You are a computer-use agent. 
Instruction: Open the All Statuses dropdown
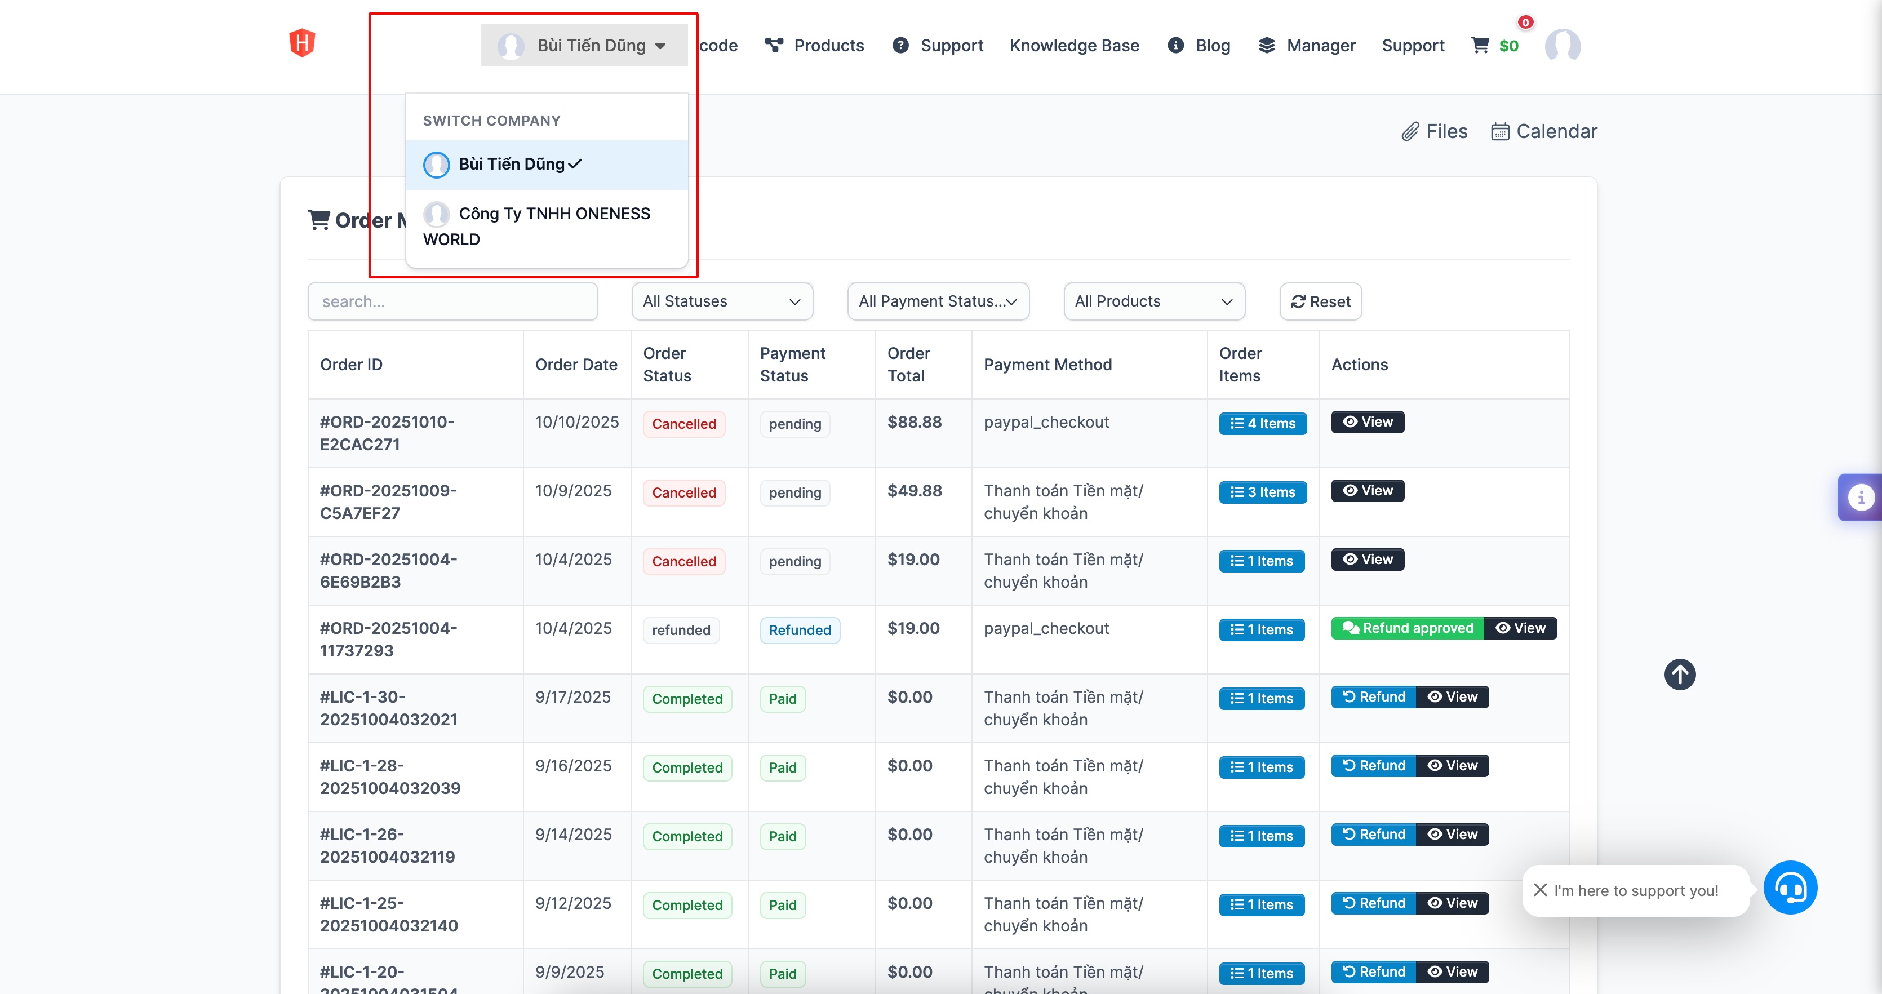(x=721, y=301)
